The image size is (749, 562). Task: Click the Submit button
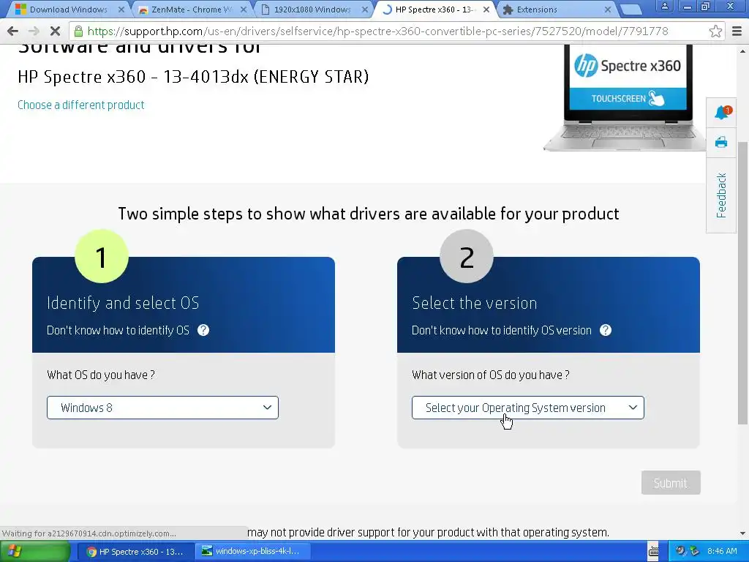click(x=671, y=483)
